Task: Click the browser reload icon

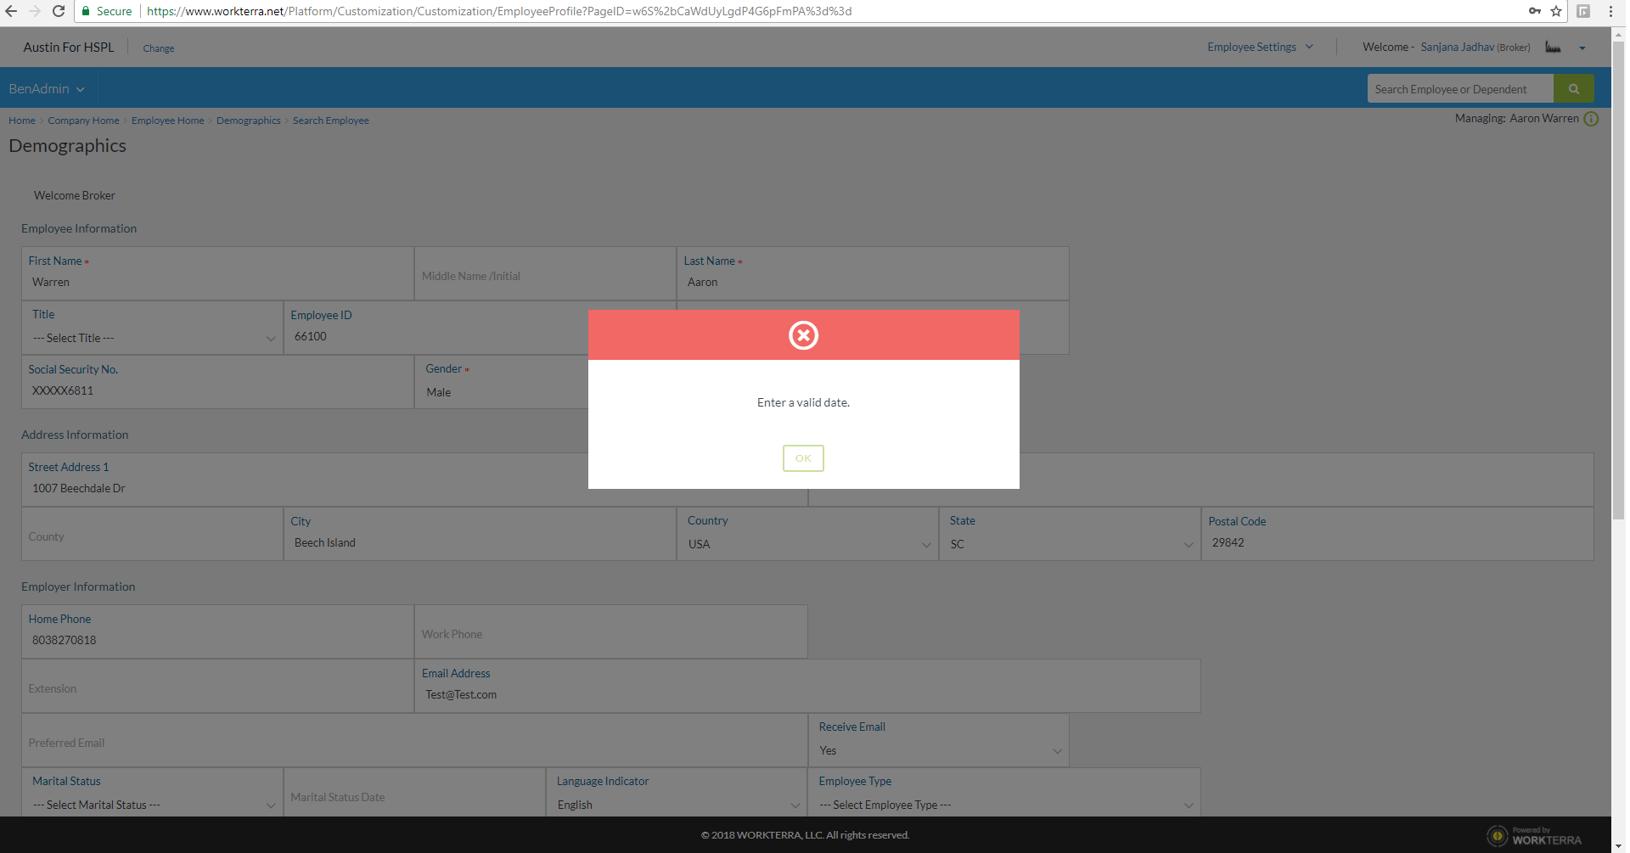Action: click(x=59, y=11)
